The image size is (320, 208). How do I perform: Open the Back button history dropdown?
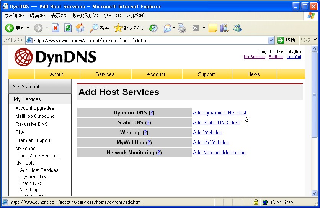(x=28, y=28)
